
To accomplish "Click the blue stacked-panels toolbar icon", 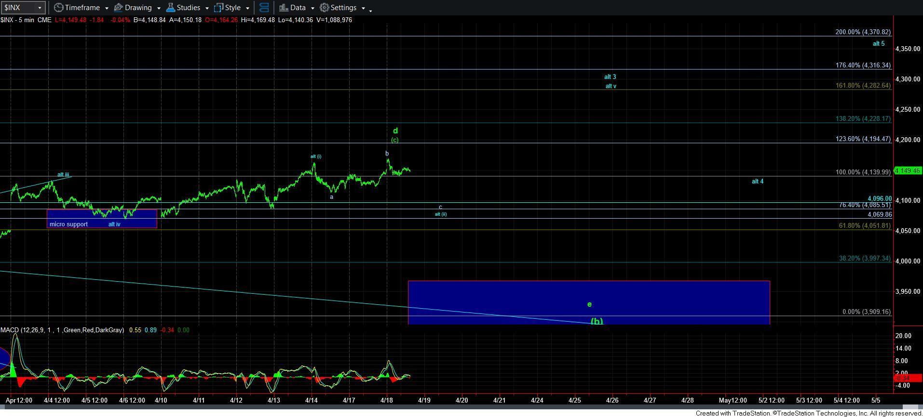I will (264, 8).
